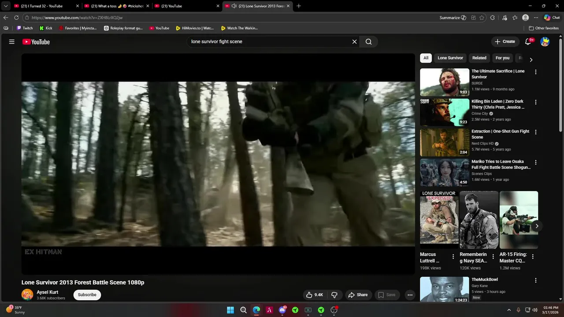Open the YouTube guide hamburger menu

12,42
